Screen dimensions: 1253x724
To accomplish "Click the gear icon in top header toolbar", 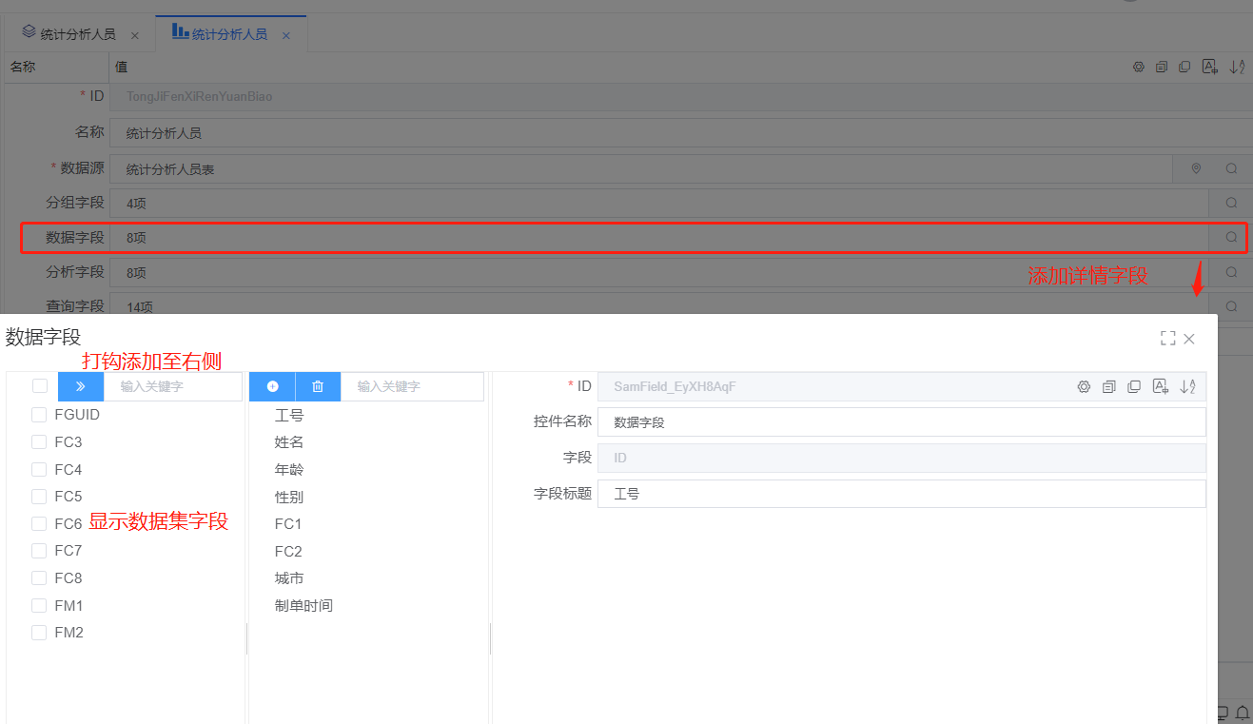I will pyautogui.click(x=1138, y=67).
